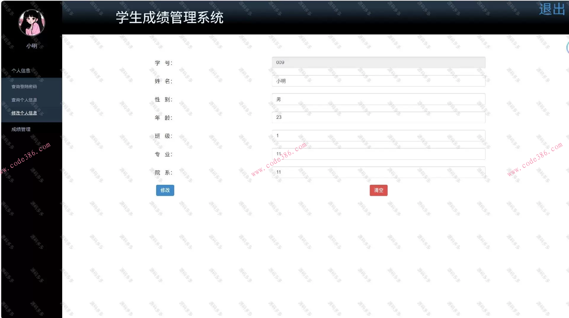
Task: Click the 院系 input field
Action: coord(378,172)
